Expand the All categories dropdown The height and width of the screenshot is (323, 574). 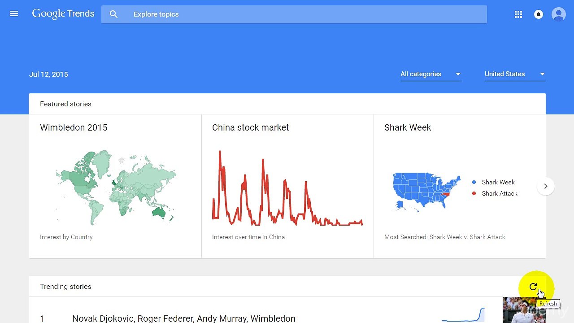(x=430, y=74)
